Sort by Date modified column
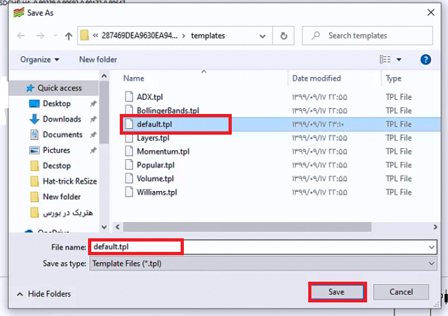Image resolution: width=448 pixels, height=316 pixels. (x=317, y=78)
